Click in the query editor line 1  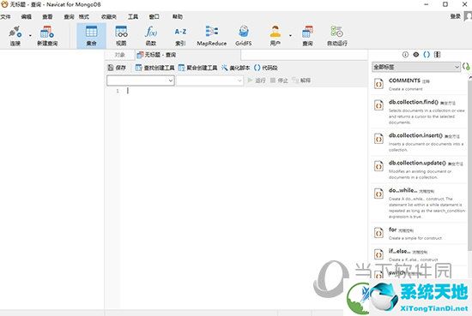click(244, 91)
